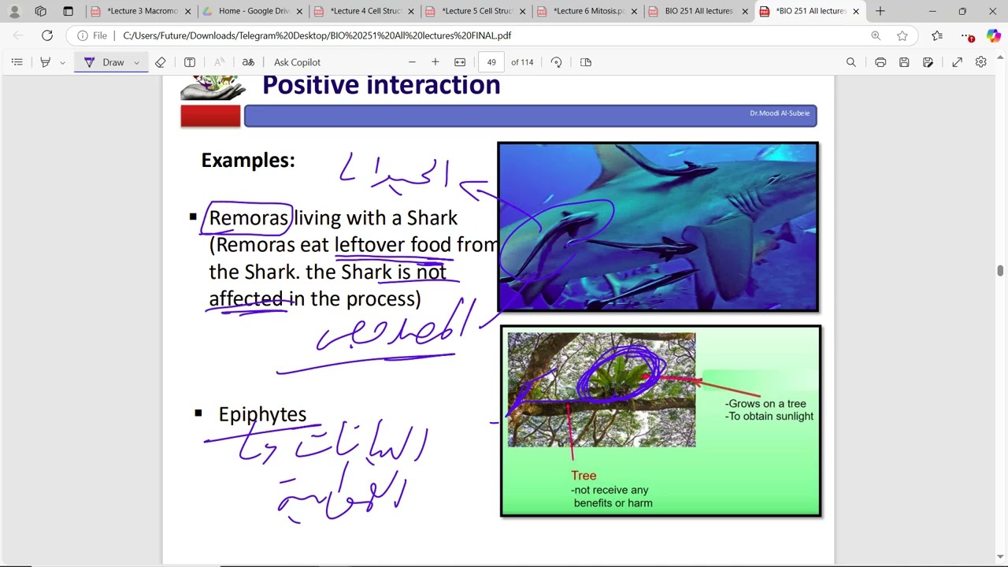Open Edge Settings and more menu
The width and height of the screenshot is (1008, 567).
point(968,35)
